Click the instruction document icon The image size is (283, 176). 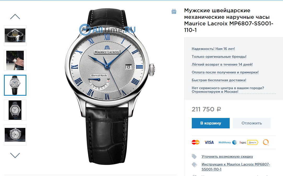click(x=194, y=164)
